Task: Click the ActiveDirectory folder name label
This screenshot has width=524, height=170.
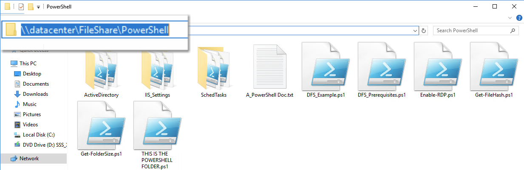Action: pos(101,95)
